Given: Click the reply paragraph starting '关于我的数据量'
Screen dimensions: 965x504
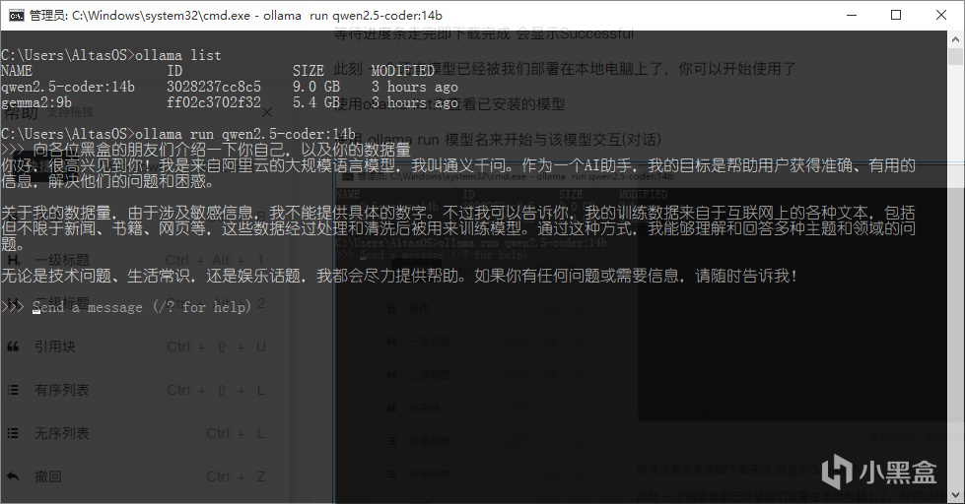Looking at the screenshot, I should 458,228.
